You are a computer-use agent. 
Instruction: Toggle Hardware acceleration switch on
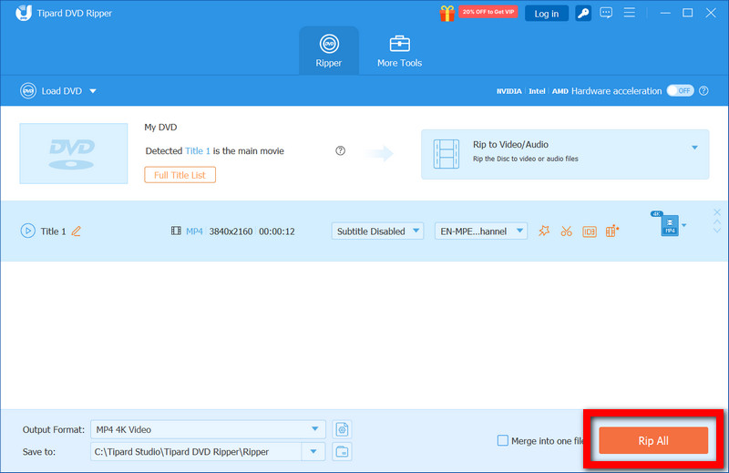pos(680,91)
